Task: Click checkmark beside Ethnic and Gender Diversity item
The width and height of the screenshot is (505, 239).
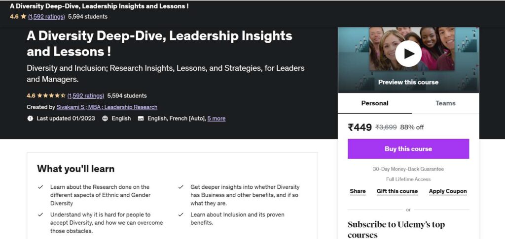Action: coord(40,187)
